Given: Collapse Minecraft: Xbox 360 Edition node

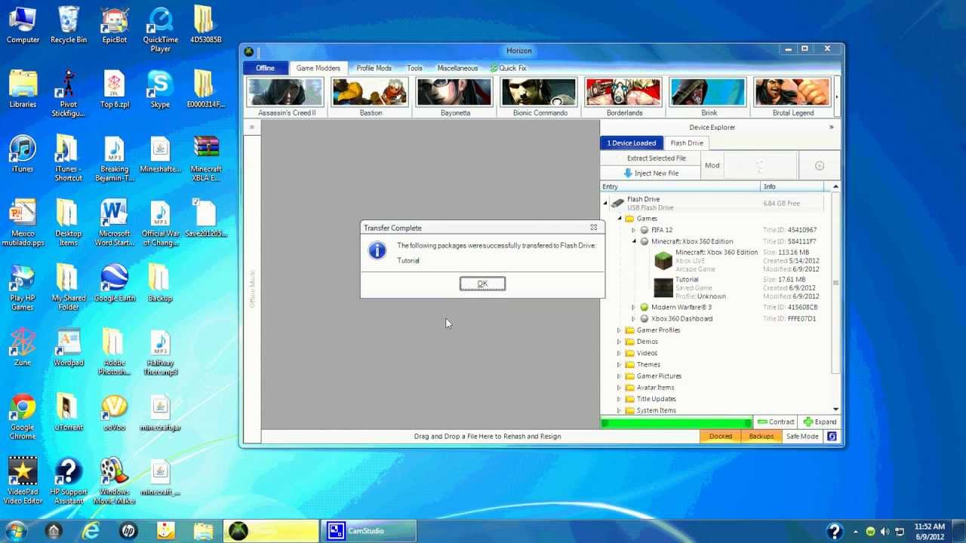Looking at the screenshot, I should [634, 241].
